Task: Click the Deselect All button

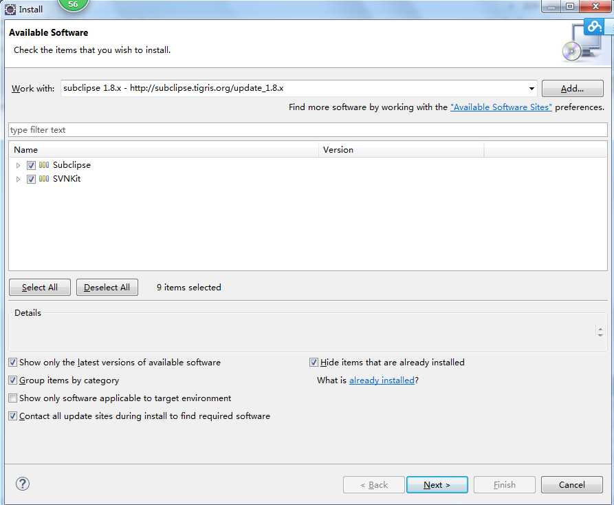Action: [107, 287]
